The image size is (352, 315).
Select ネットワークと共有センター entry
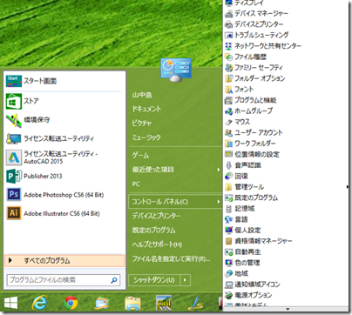click(267, 46)
